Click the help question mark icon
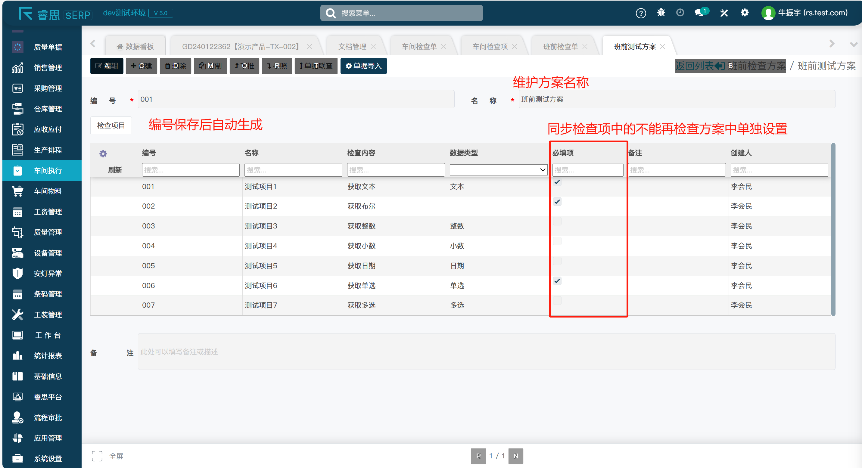Screen dimensions: 862x468 [640, 13]
